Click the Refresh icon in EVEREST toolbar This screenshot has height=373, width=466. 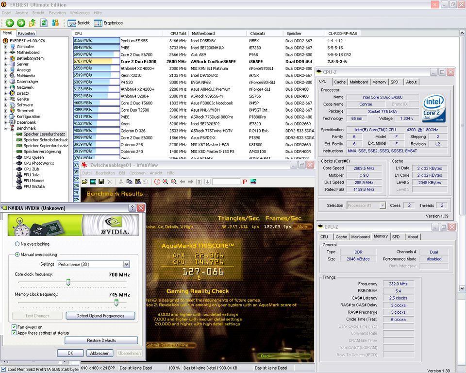click(44, 23)
